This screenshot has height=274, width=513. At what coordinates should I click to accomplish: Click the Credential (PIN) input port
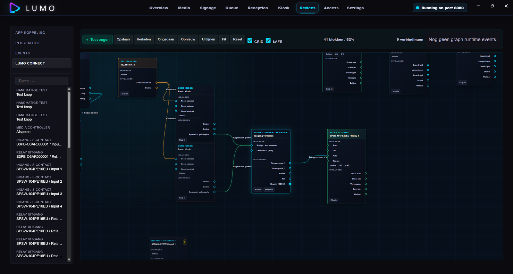tap(252, 151)
